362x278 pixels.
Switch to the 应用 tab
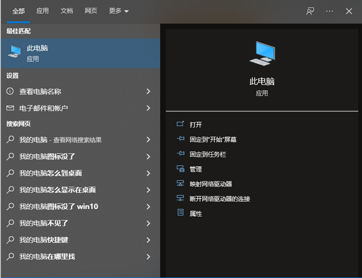pyautogui.click(x=42, y=11)
